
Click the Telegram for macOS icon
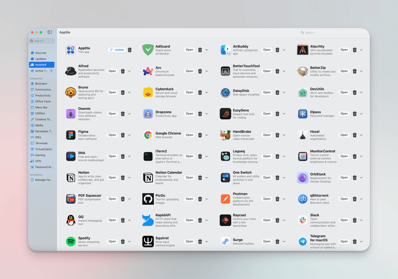tap(302, 242)
